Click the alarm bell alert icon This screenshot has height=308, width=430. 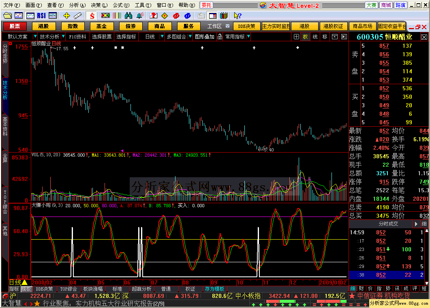pyautogui.click(x=140, y=16)
